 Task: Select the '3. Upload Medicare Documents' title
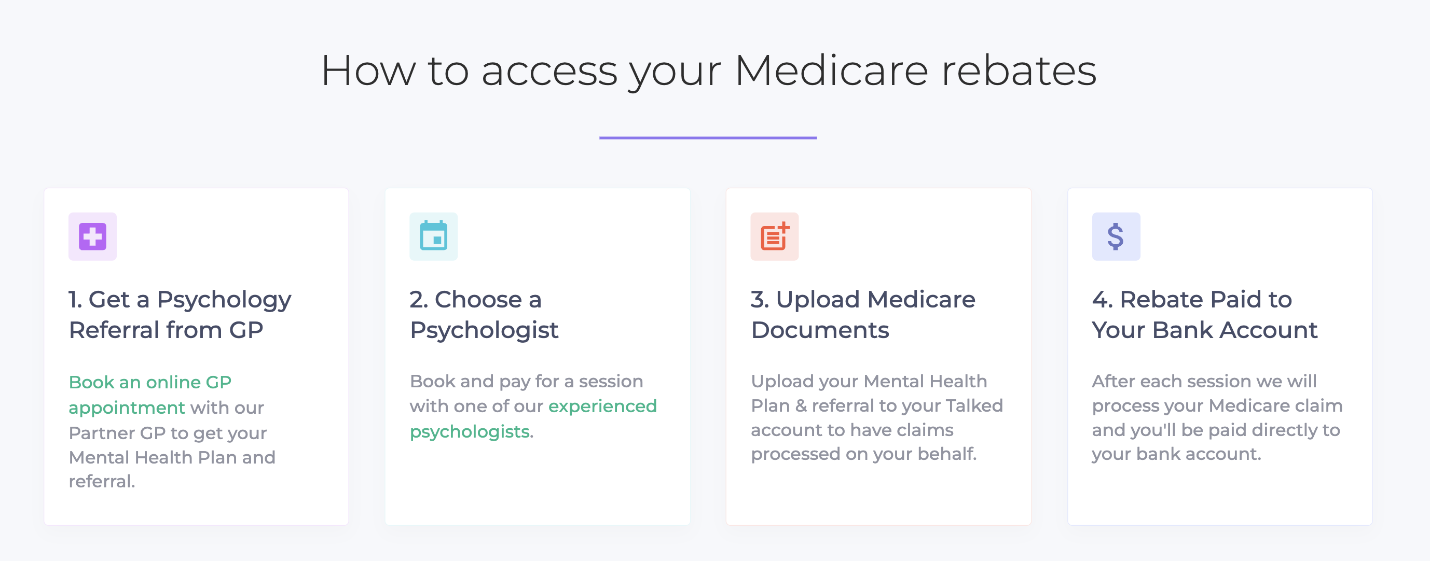[x=863, y=315]
